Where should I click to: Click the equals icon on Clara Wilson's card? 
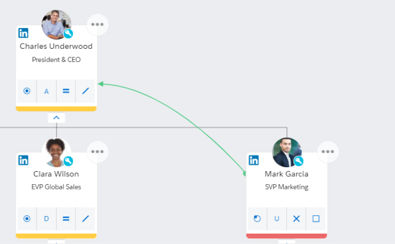66,219
